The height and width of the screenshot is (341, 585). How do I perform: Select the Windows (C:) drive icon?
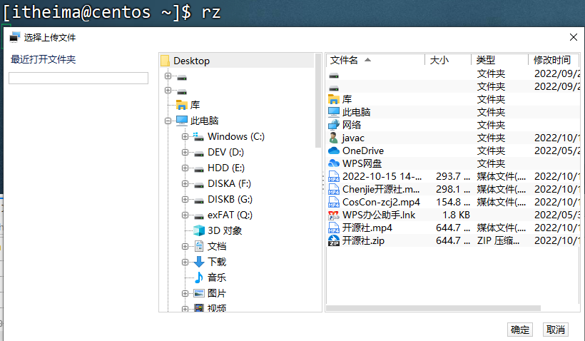pos(198,136)
